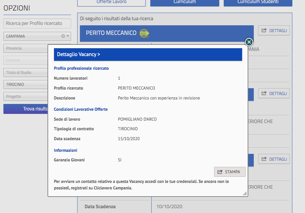Open the Comune dropdown
The image size is (305, 213).
[x=26, y=61]
